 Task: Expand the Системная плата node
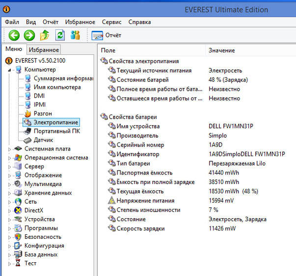click(9, 149)
